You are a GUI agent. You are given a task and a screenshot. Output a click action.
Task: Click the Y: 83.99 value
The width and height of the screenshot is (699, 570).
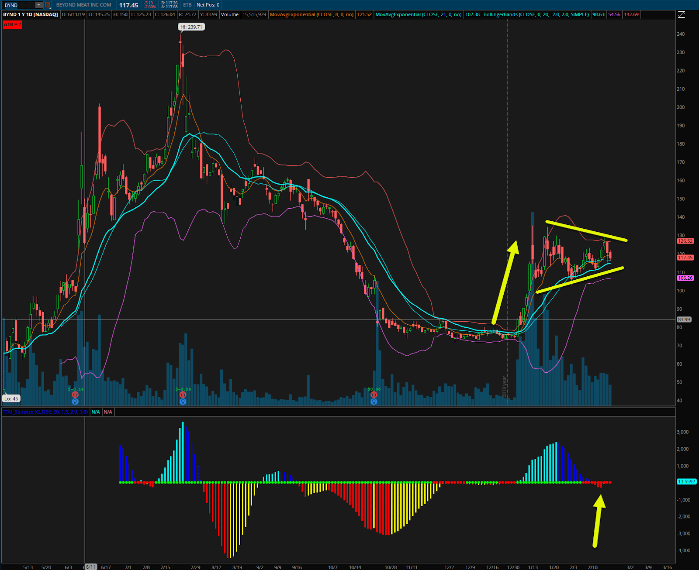coord(208,14)
